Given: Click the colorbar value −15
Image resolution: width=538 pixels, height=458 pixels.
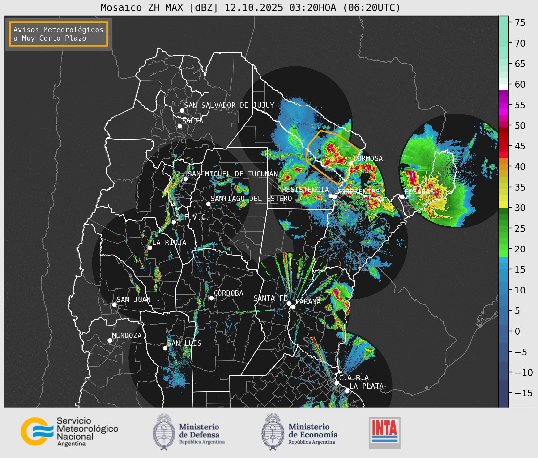Looking at the screenshot, I should [524, 393].
